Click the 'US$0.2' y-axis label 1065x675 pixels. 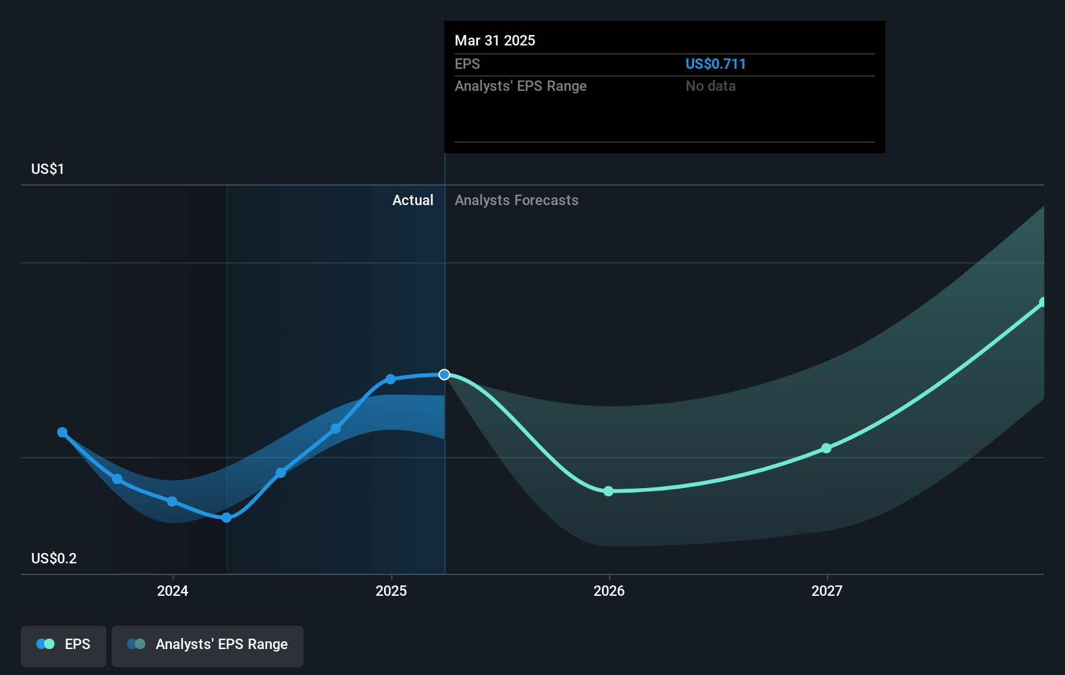(x=54, y=558)
